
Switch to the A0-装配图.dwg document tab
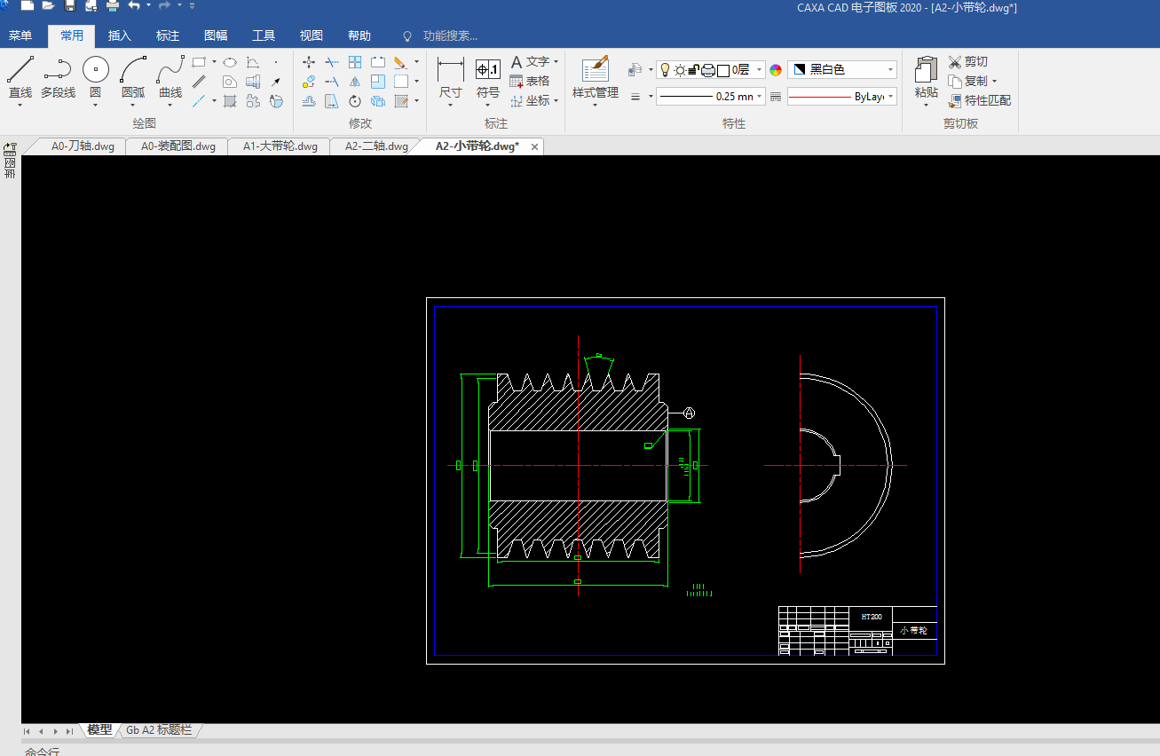[178, 146]
